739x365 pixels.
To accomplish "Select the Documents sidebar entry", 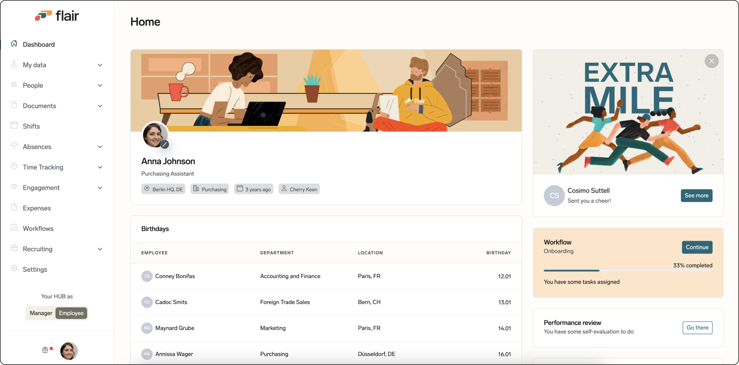I will [x=39, y=106].
